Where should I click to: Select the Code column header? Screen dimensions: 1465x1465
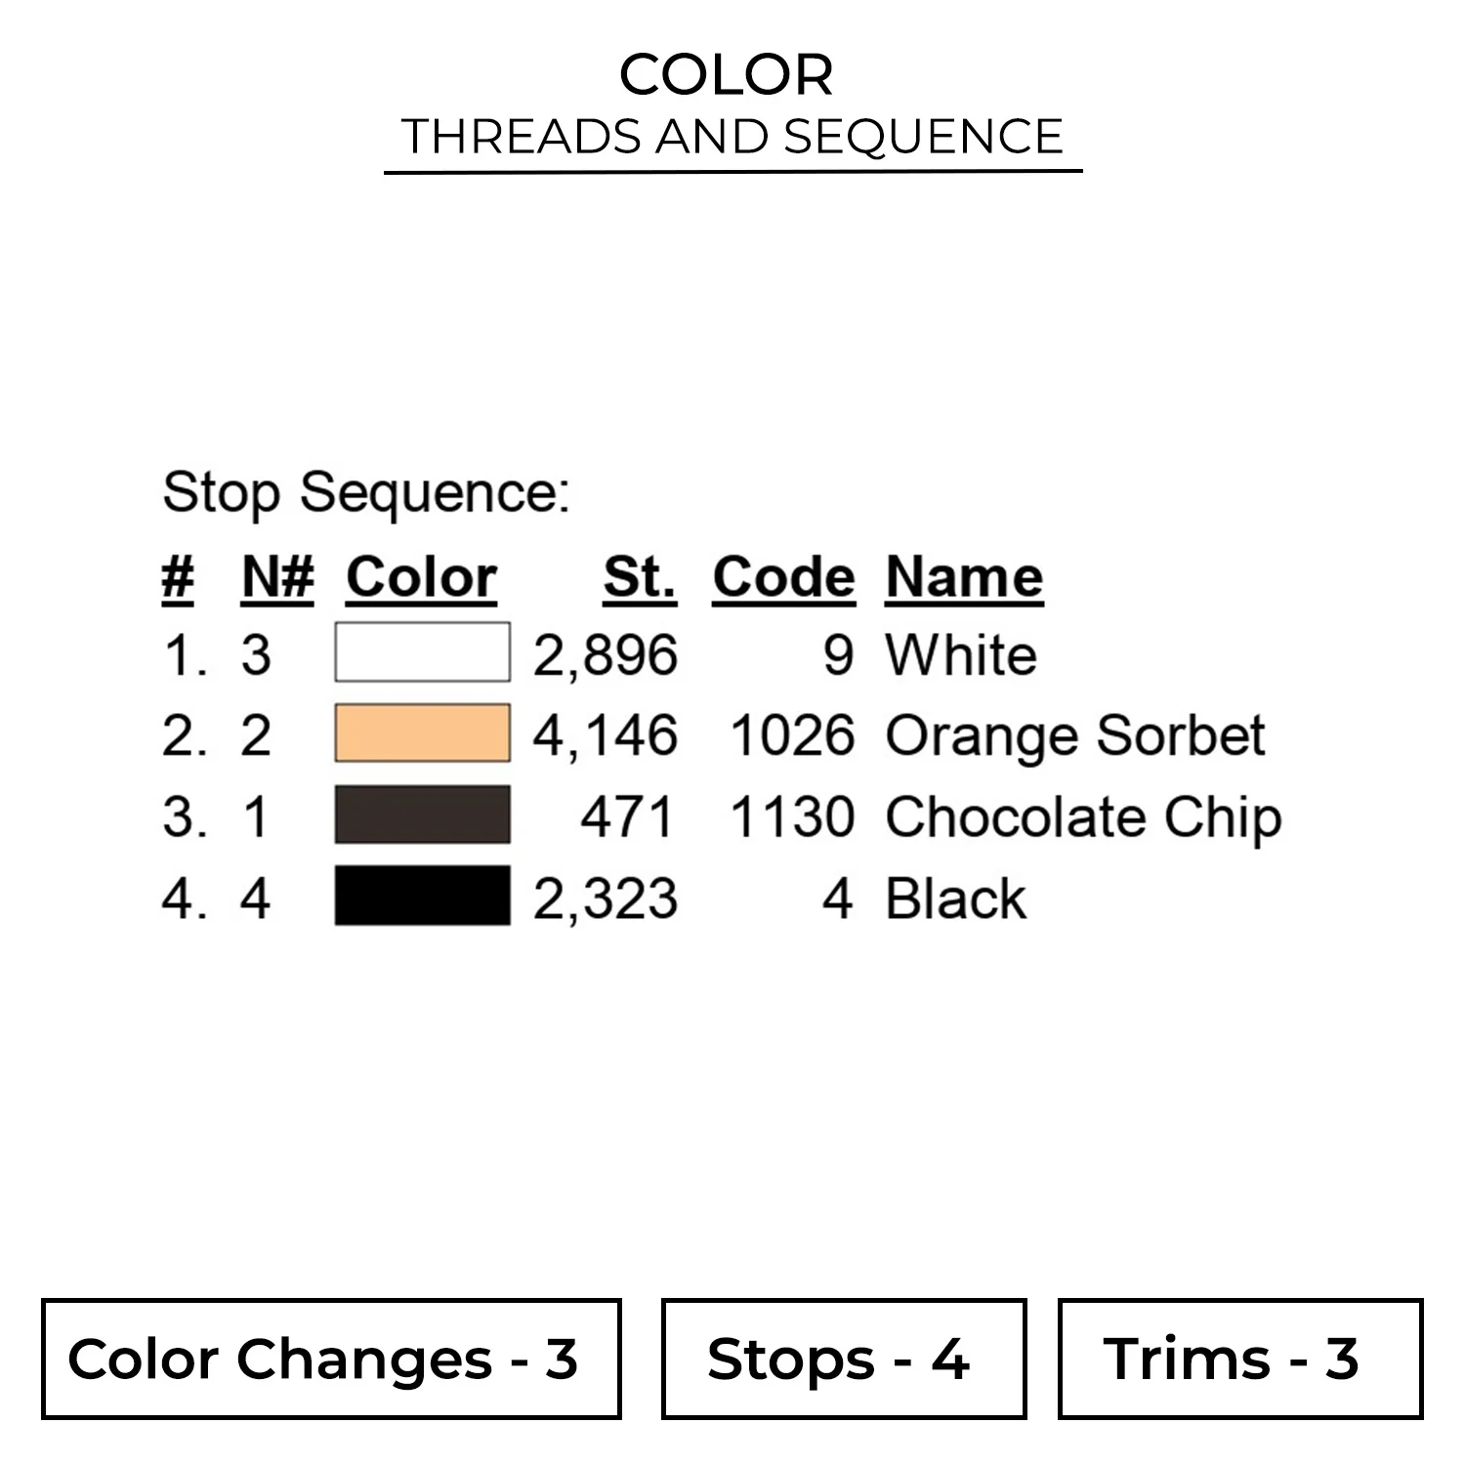[783, 577]
